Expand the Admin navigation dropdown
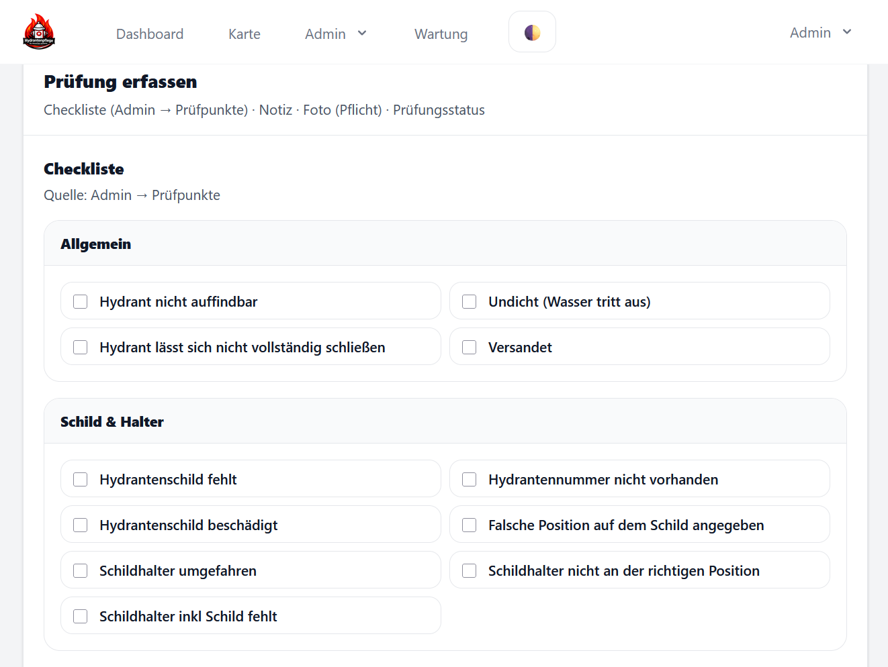 click(x=336, y=34)
